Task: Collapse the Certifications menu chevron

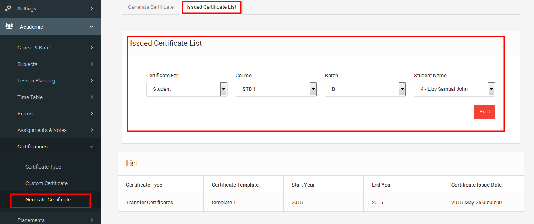Action: (x=91, y=147)
